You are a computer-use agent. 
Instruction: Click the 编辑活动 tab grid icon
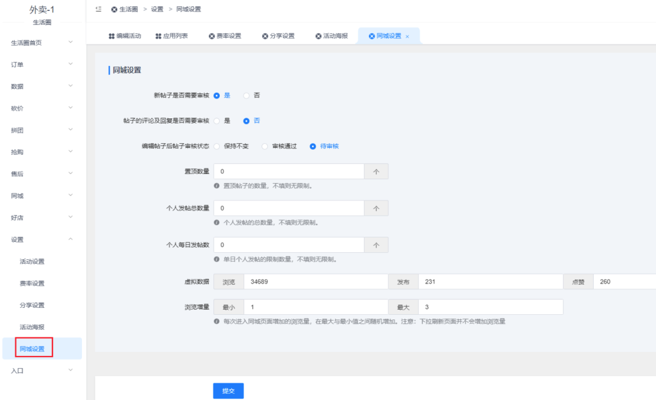111,36
